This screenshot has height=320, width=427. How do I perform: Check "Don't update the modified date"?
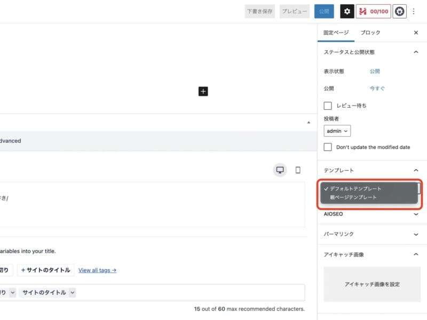(x=328, y=147)
